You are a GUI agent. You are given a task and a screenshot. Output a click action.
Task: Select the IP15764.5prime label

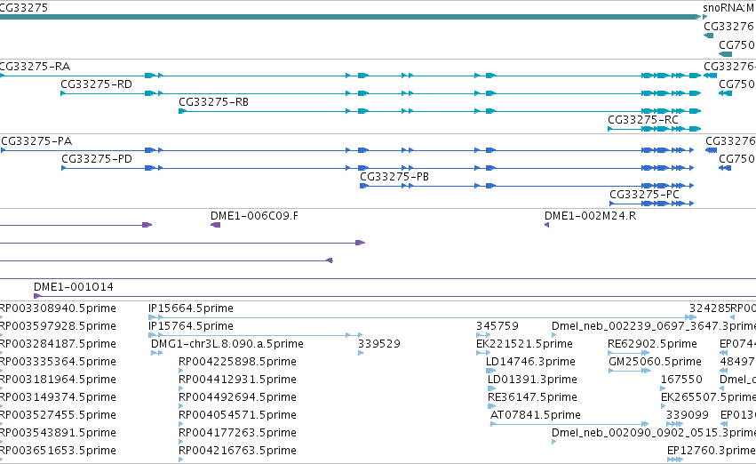click(191, 326)
